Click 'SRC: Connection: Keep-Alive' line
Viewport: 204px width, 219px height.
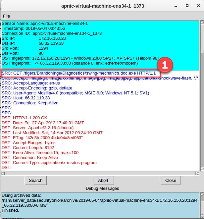(x=30, y=103)
